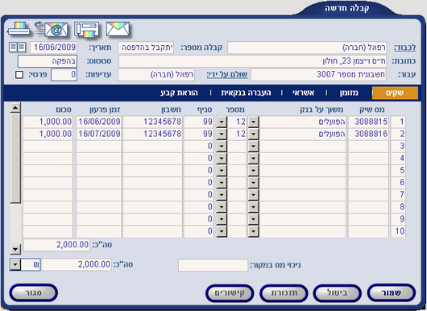Open the ₪ currency dropdown beside the total
The width and height of the screenshot is (427, 311).
point(15,264)
